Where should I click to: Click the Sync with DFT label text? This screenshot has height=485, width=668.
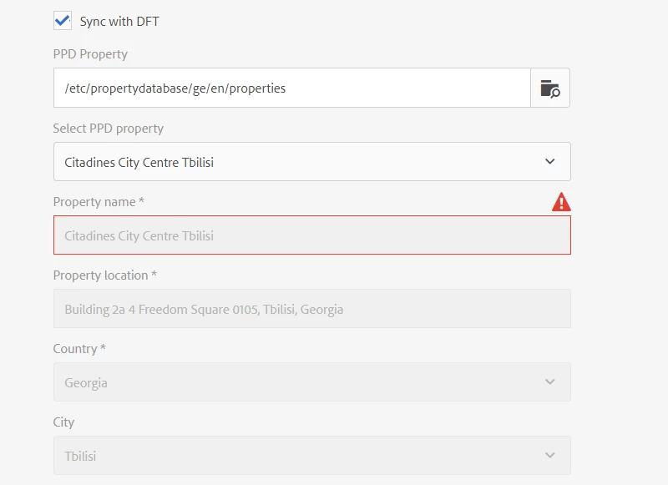119,22
